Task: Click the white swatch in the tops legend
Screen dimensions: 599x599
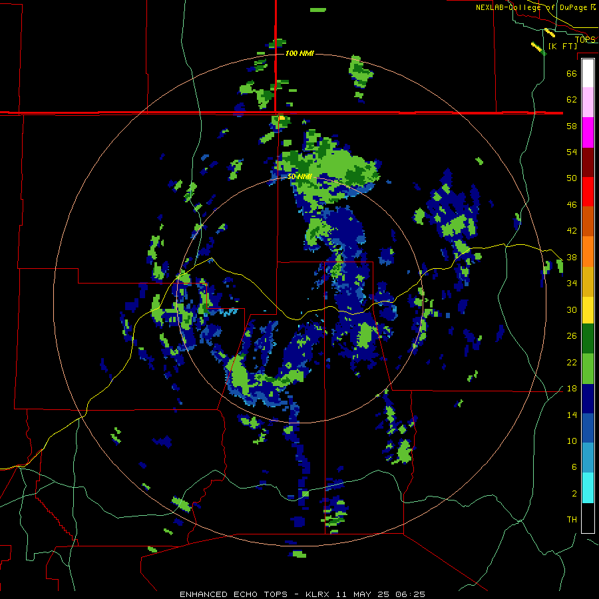Action: pos(588,73)
